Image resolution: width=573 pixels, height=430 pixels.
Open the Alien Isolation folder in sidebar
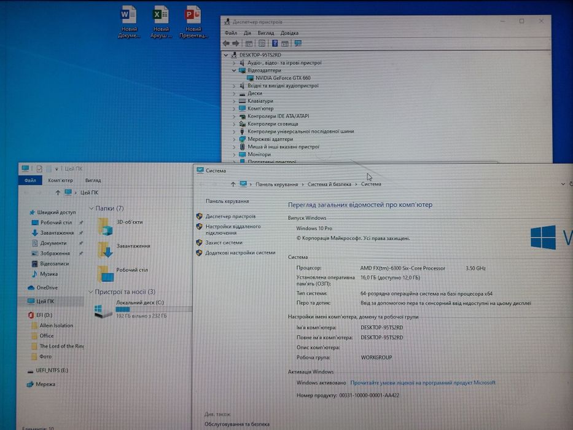(56, 326)
